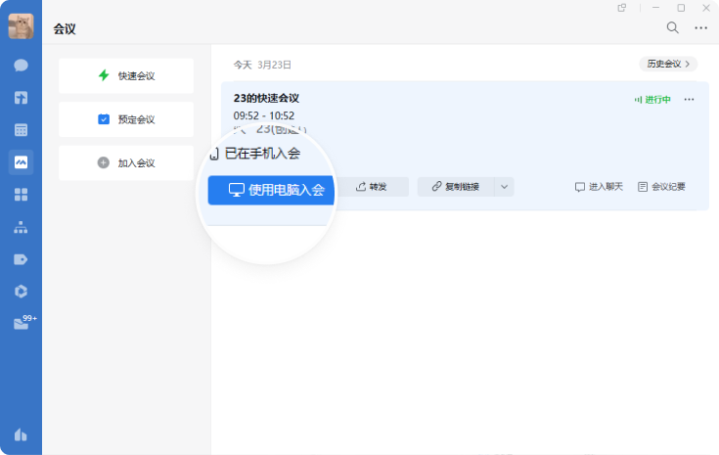The image size is (719, 455).
Task: Click the blue 使用电脑入会 button
Action: click(272, 190)
